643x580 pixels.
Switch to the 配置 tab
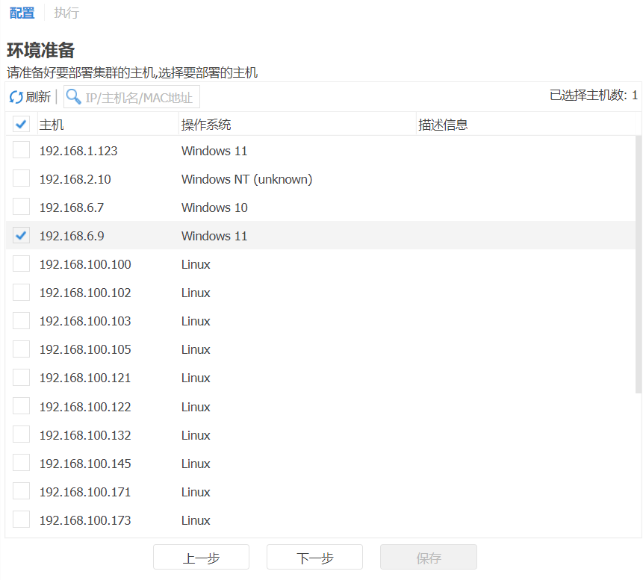tap(22, 13)
